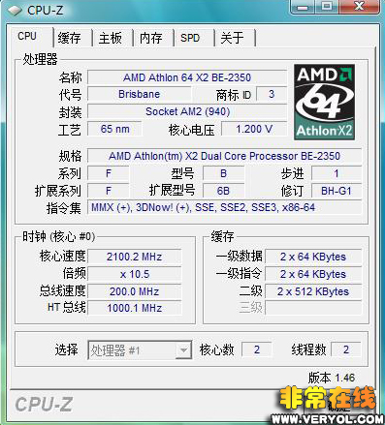This screenshot has height=425, width=385.
Task: Switch to the 主板 tab
Action: point(111,38)
